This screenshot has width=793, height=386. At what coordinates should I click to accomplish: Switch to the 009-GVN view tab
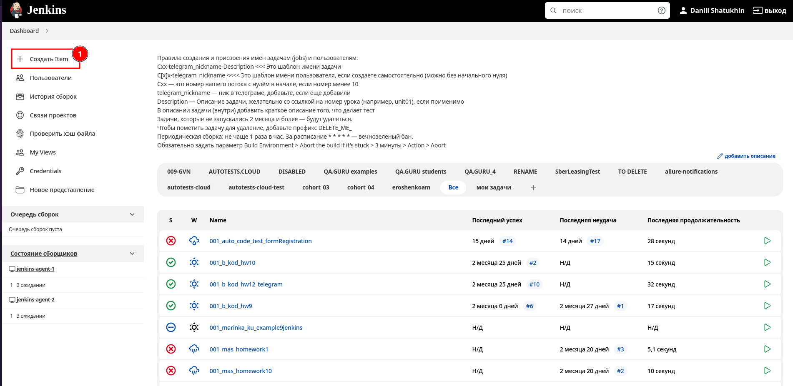tap(179, 172)
